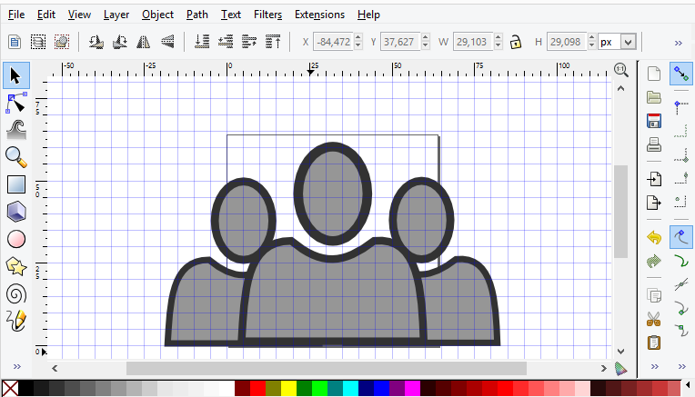Pick cyan swatch in palette
The height and width of the screenshot is (397, 695).
tap(350, 388)
